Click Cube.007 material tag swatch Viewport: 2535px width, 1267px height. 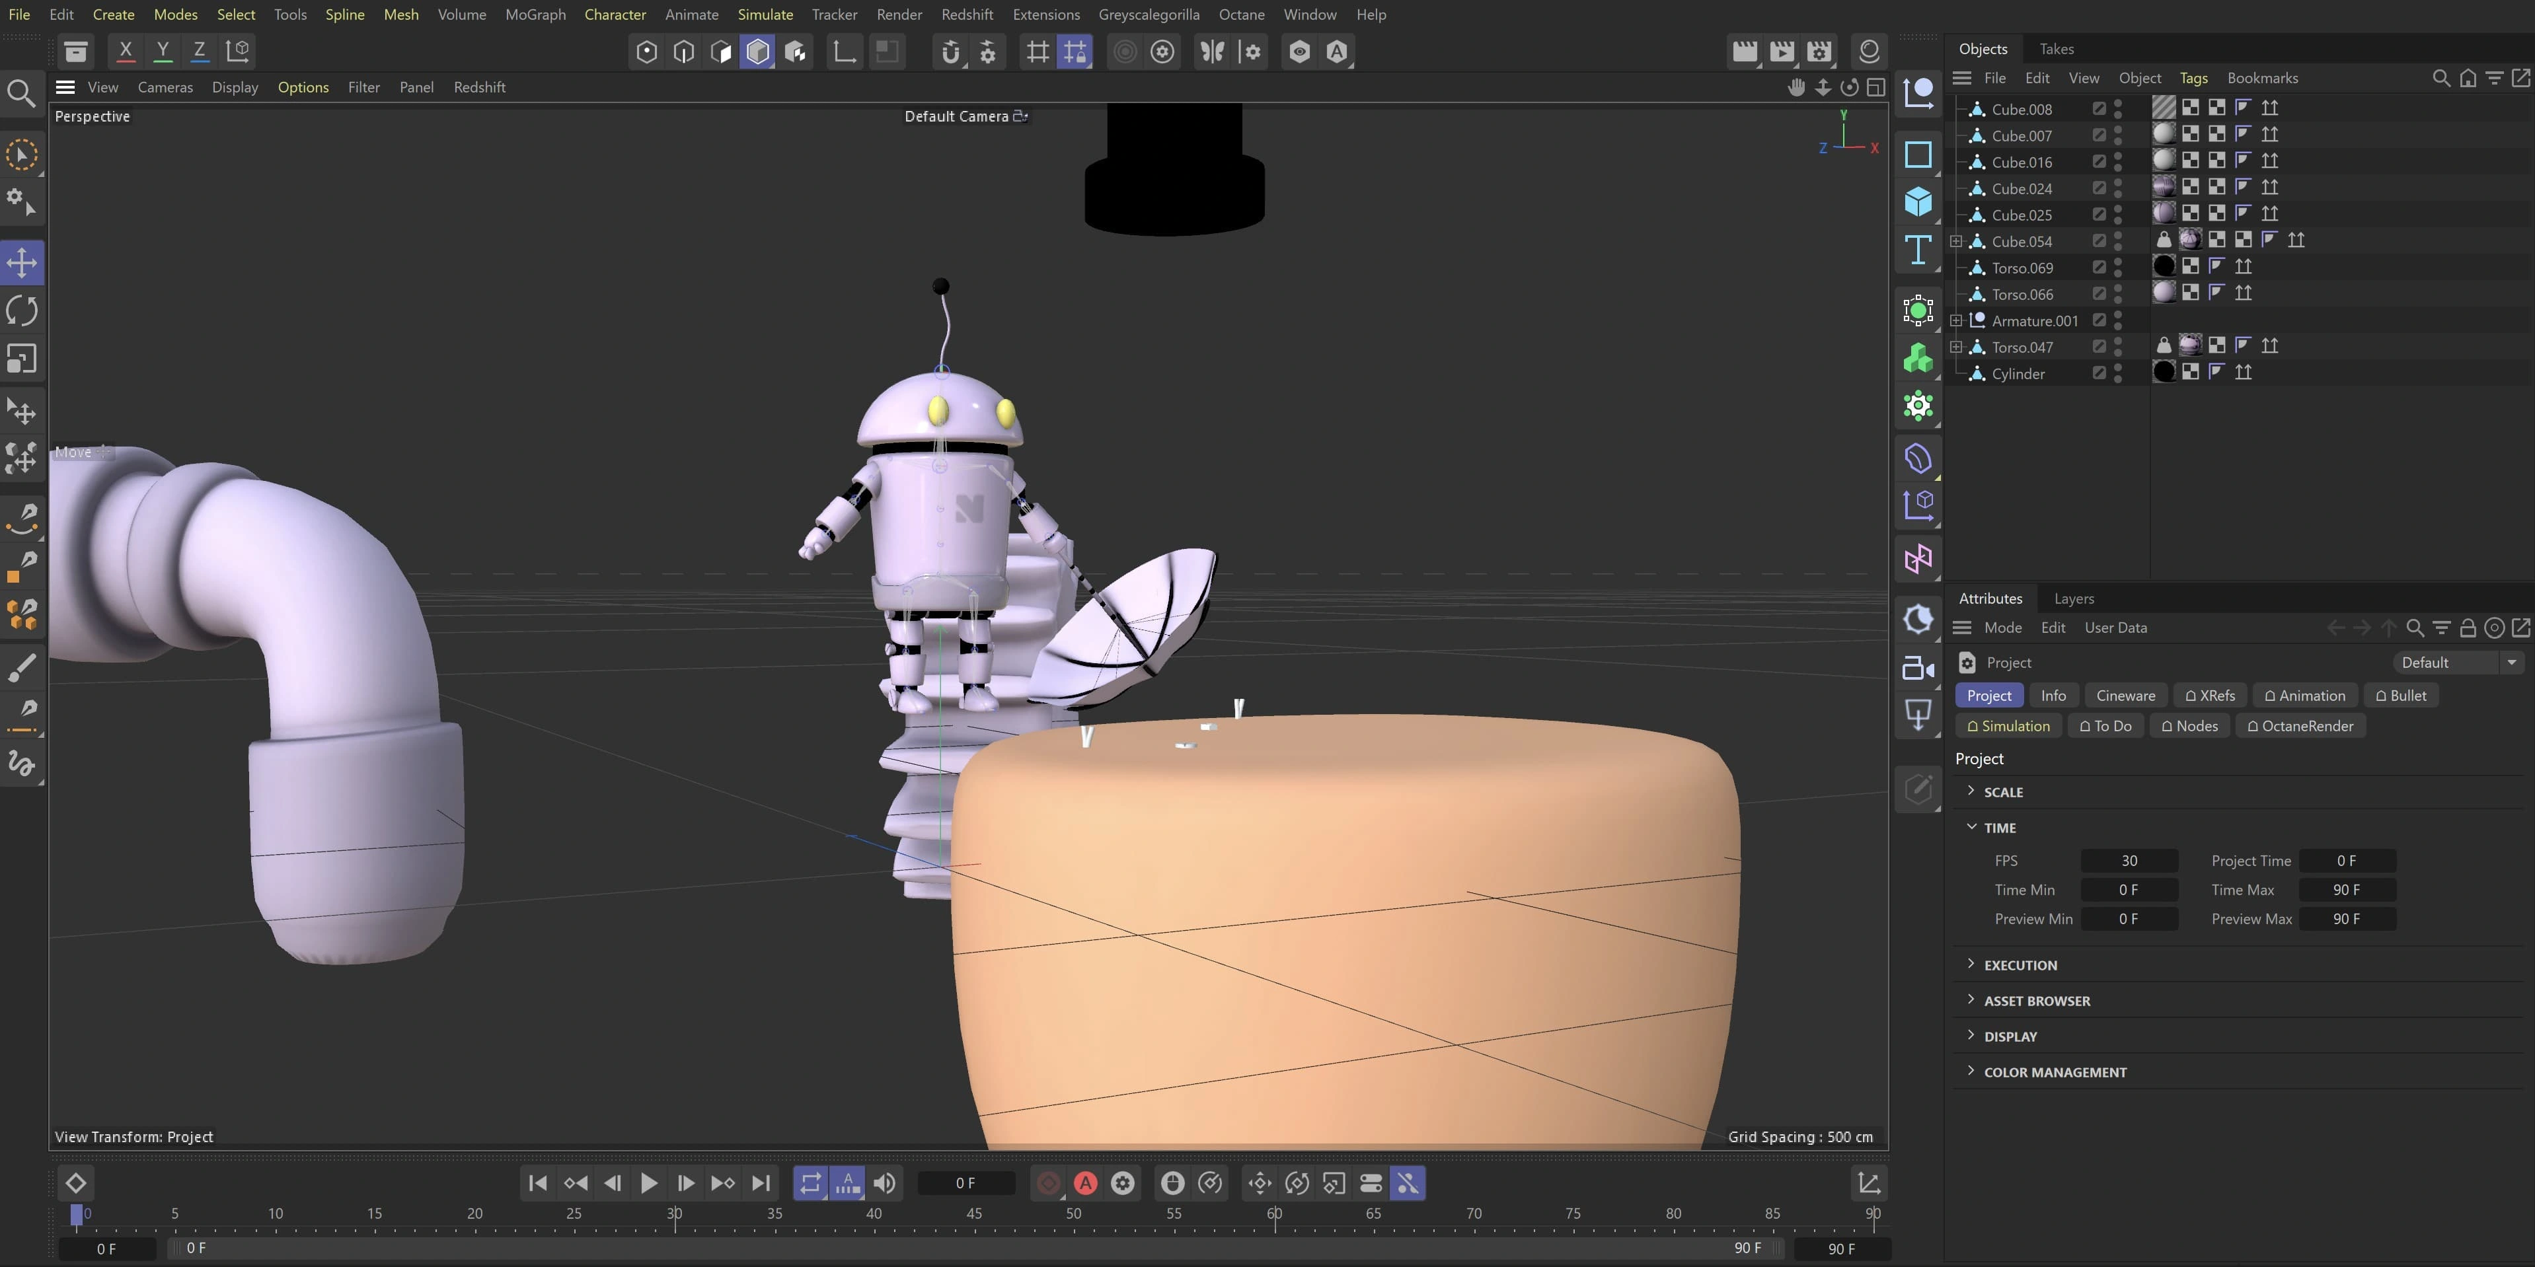pyautogui.click(x=2163, y=134)
